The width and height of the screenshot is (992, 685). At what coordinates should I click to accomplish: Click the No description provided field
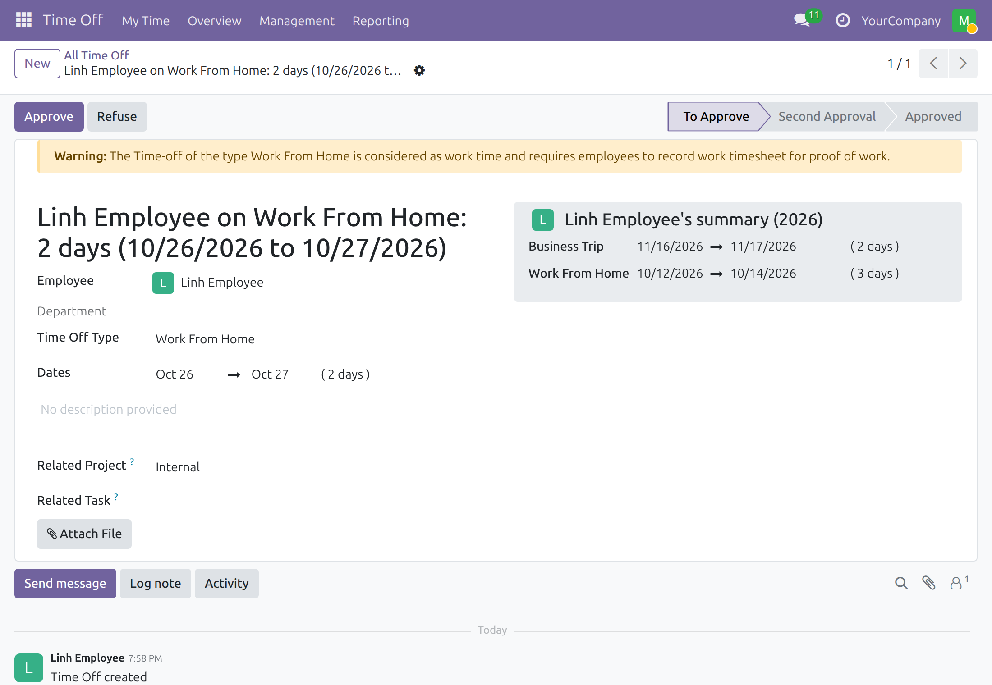(108, 409)
